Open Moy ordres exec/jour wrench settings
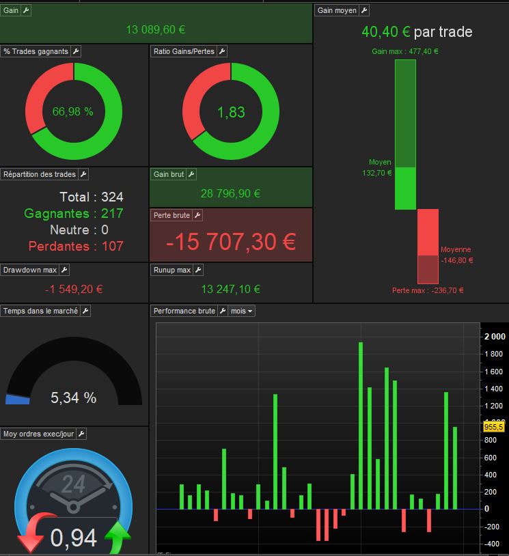The height and width of the screenshot is (556, 509). [81, 434]
